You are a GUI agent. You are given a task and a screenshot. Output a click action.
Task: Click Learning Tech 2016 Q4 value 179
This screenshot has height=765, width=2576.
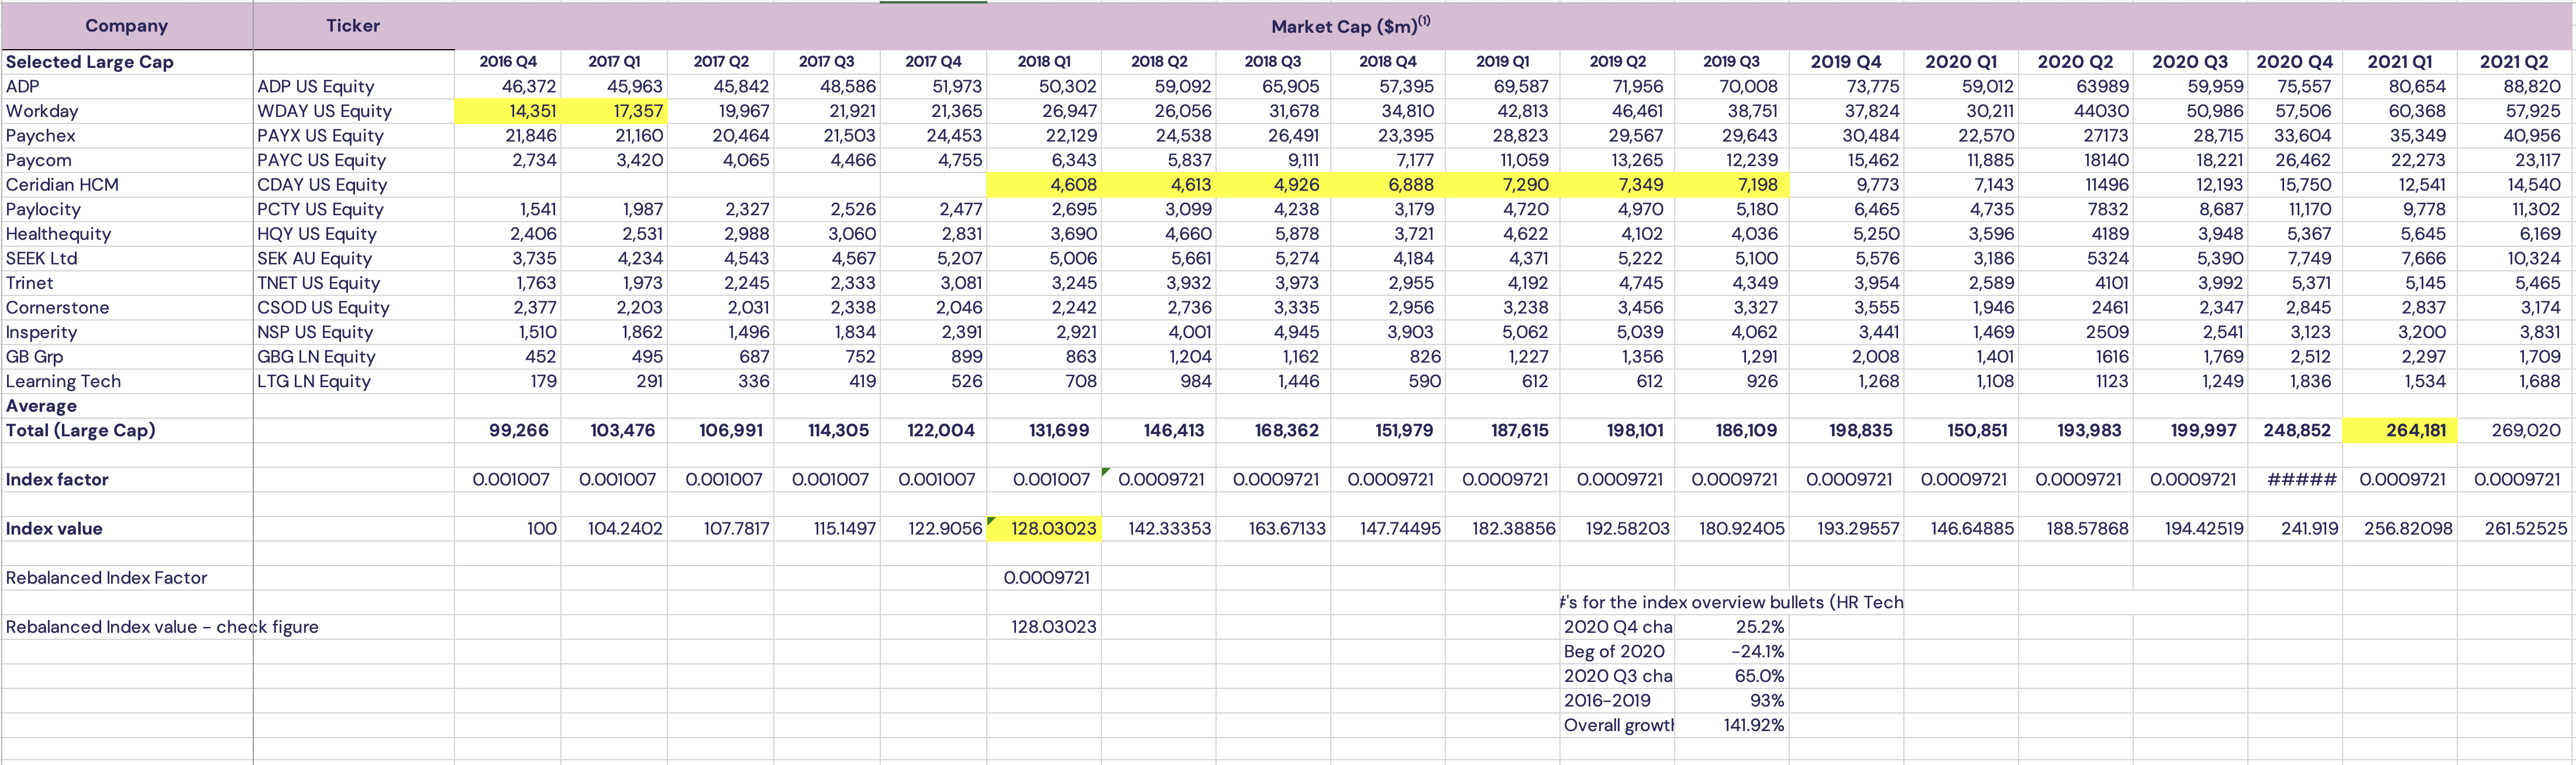point(508,381)
